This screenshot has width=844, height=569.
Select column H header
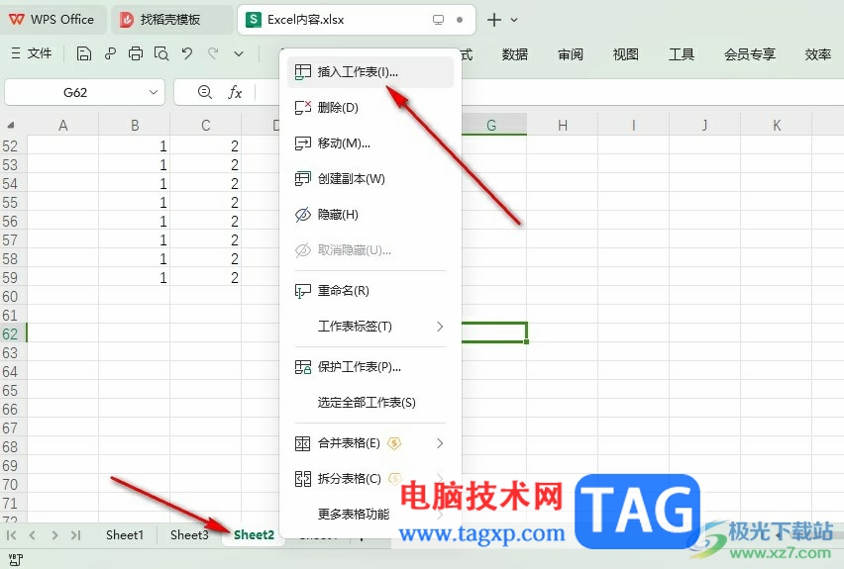pyautogui.click(x=563, y=126)
